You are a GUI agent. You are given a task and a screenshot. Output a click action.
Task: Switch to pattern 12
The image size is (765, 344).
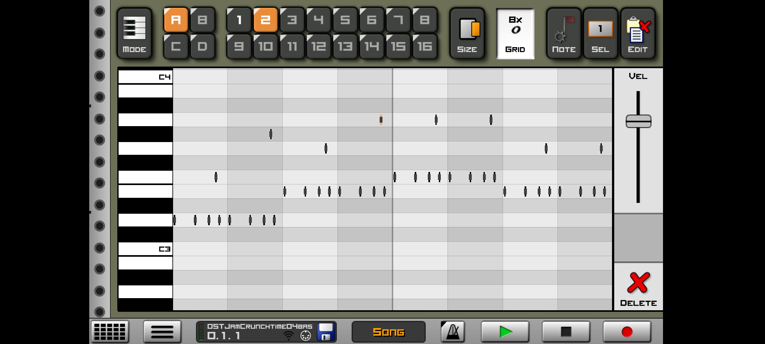[x=318, y=47]
